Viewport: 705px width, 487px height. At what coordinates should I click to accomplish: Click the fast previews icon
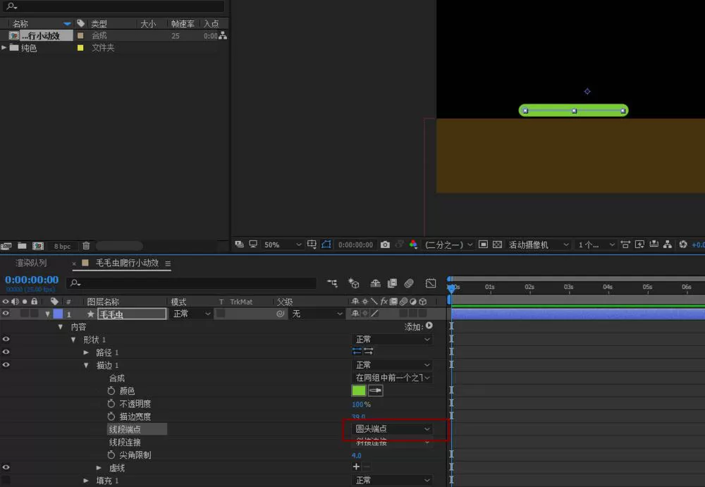point(639,244)
